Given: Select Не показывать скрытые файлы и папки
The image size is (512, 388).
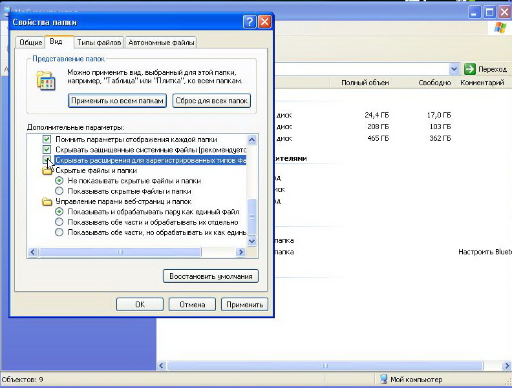Looking at the screenshot, I should (x=59, y=181).
